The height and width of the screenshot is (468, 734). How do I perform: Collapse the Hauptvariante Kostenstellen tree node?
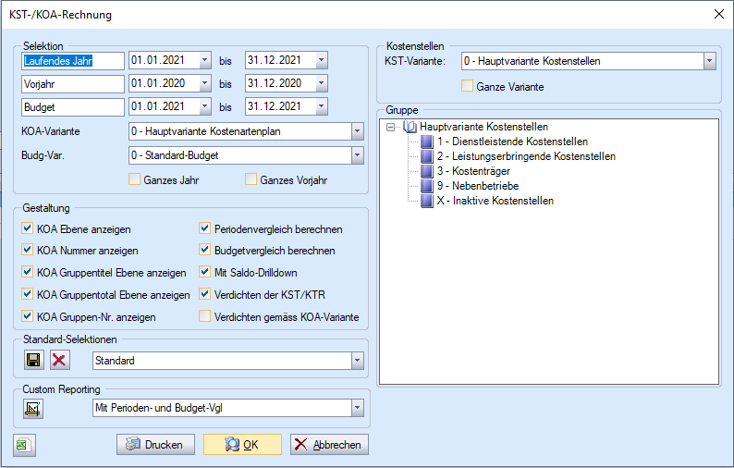coord(392,127)
